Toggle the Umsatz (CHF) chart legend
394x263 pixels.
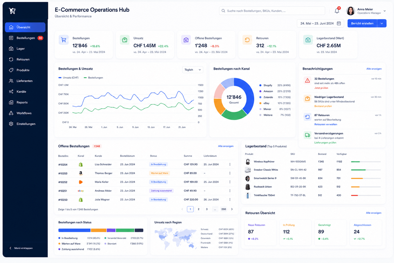point(68,78)
